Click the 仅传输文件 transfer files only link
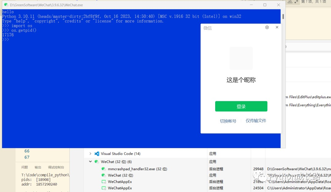 click(x=256, y=121)
